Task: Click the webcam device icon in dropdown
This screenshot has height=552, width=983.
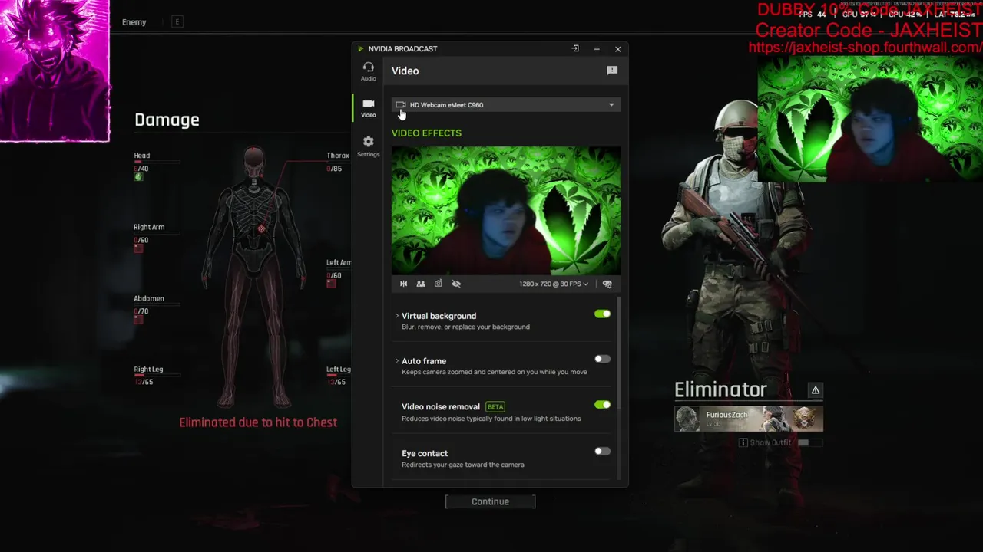Action: (x=400, y=105)
